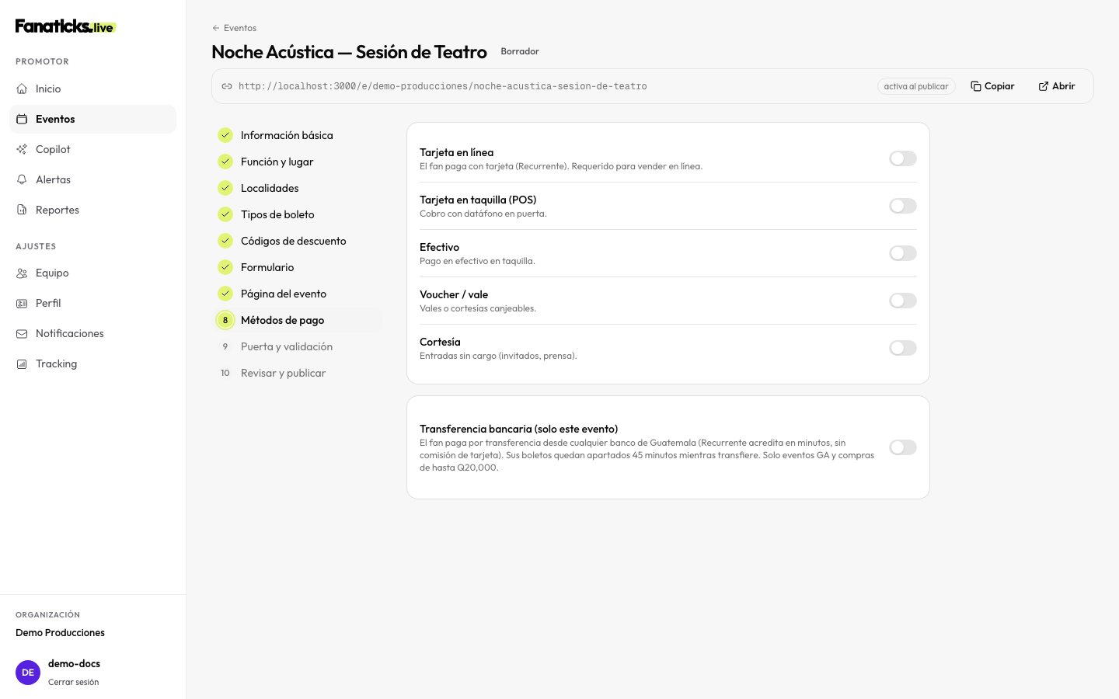1119x699 pixels.
Task: Click the Notificaciones envelope icon
Action: 22,333
